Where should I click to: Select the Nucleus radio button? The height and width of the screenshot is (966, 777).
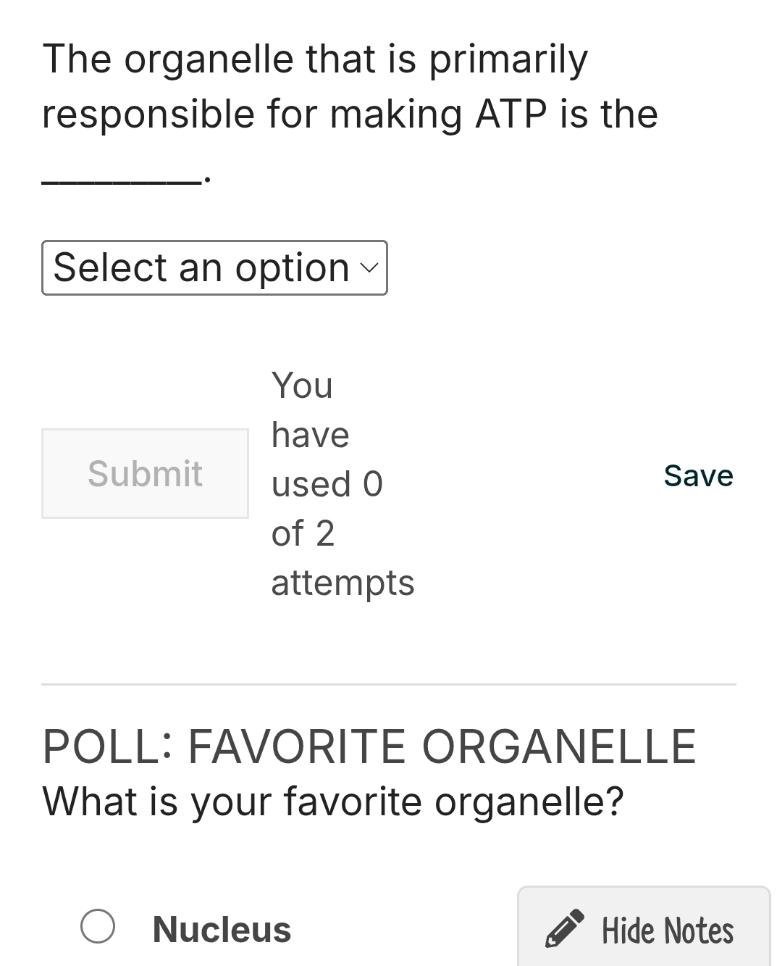pyautogui.click(x=98, y=927)
